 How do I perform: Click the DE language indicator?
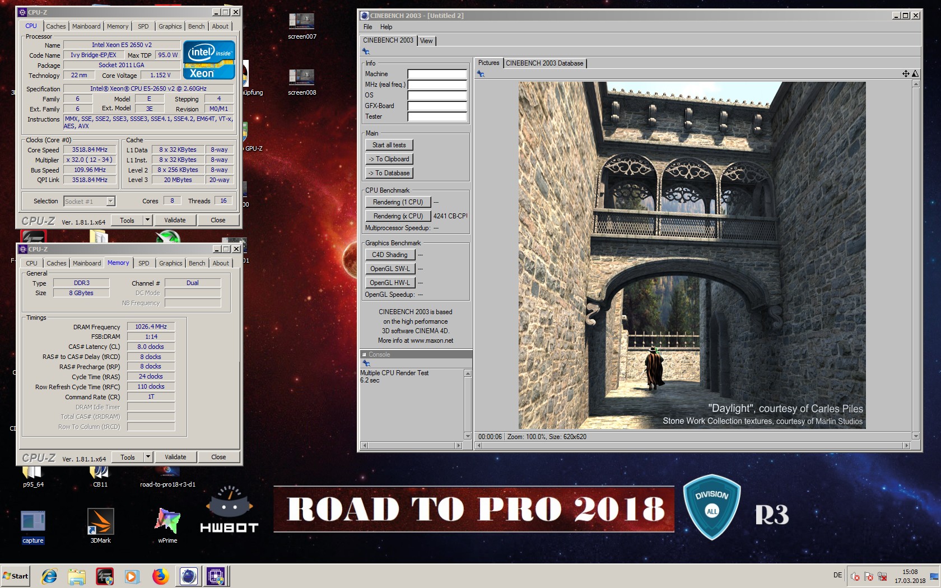point(837,575)
